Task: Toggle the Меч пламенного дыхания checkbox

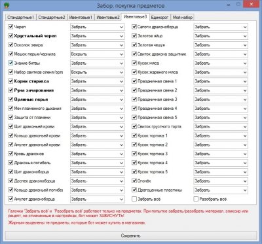Action: [x=10, y=109]
